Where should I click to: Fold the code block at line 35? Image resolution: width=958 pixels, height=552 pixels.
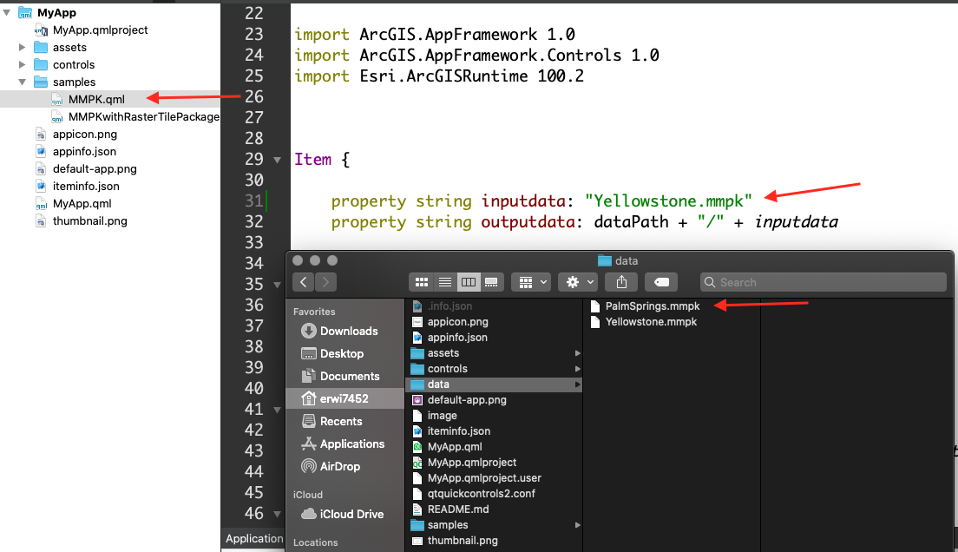(278, 285)
